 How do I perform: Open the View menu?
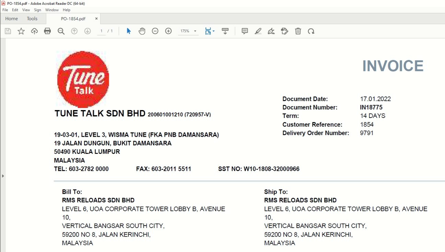point(26,10)
